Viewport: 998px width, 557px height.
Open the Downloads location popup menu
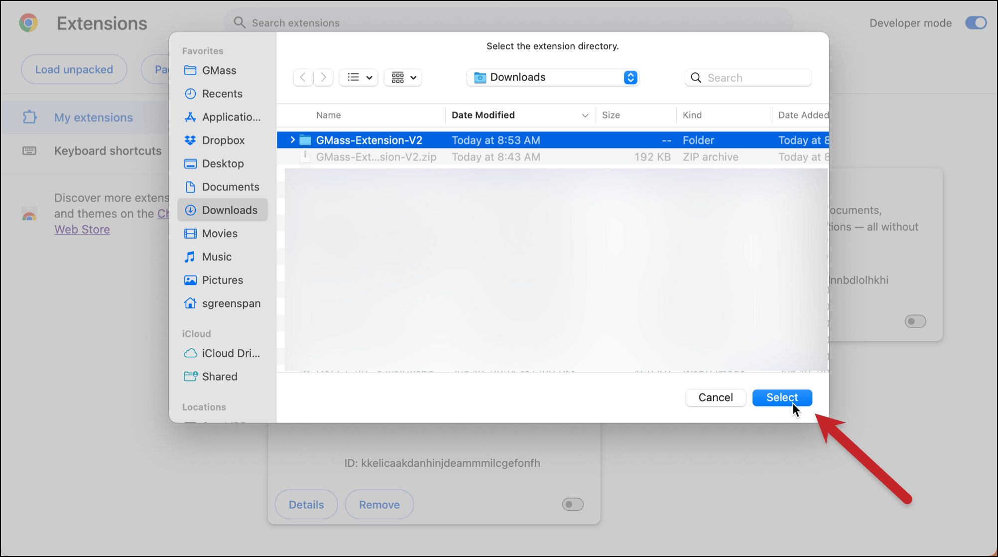point(553,77)
